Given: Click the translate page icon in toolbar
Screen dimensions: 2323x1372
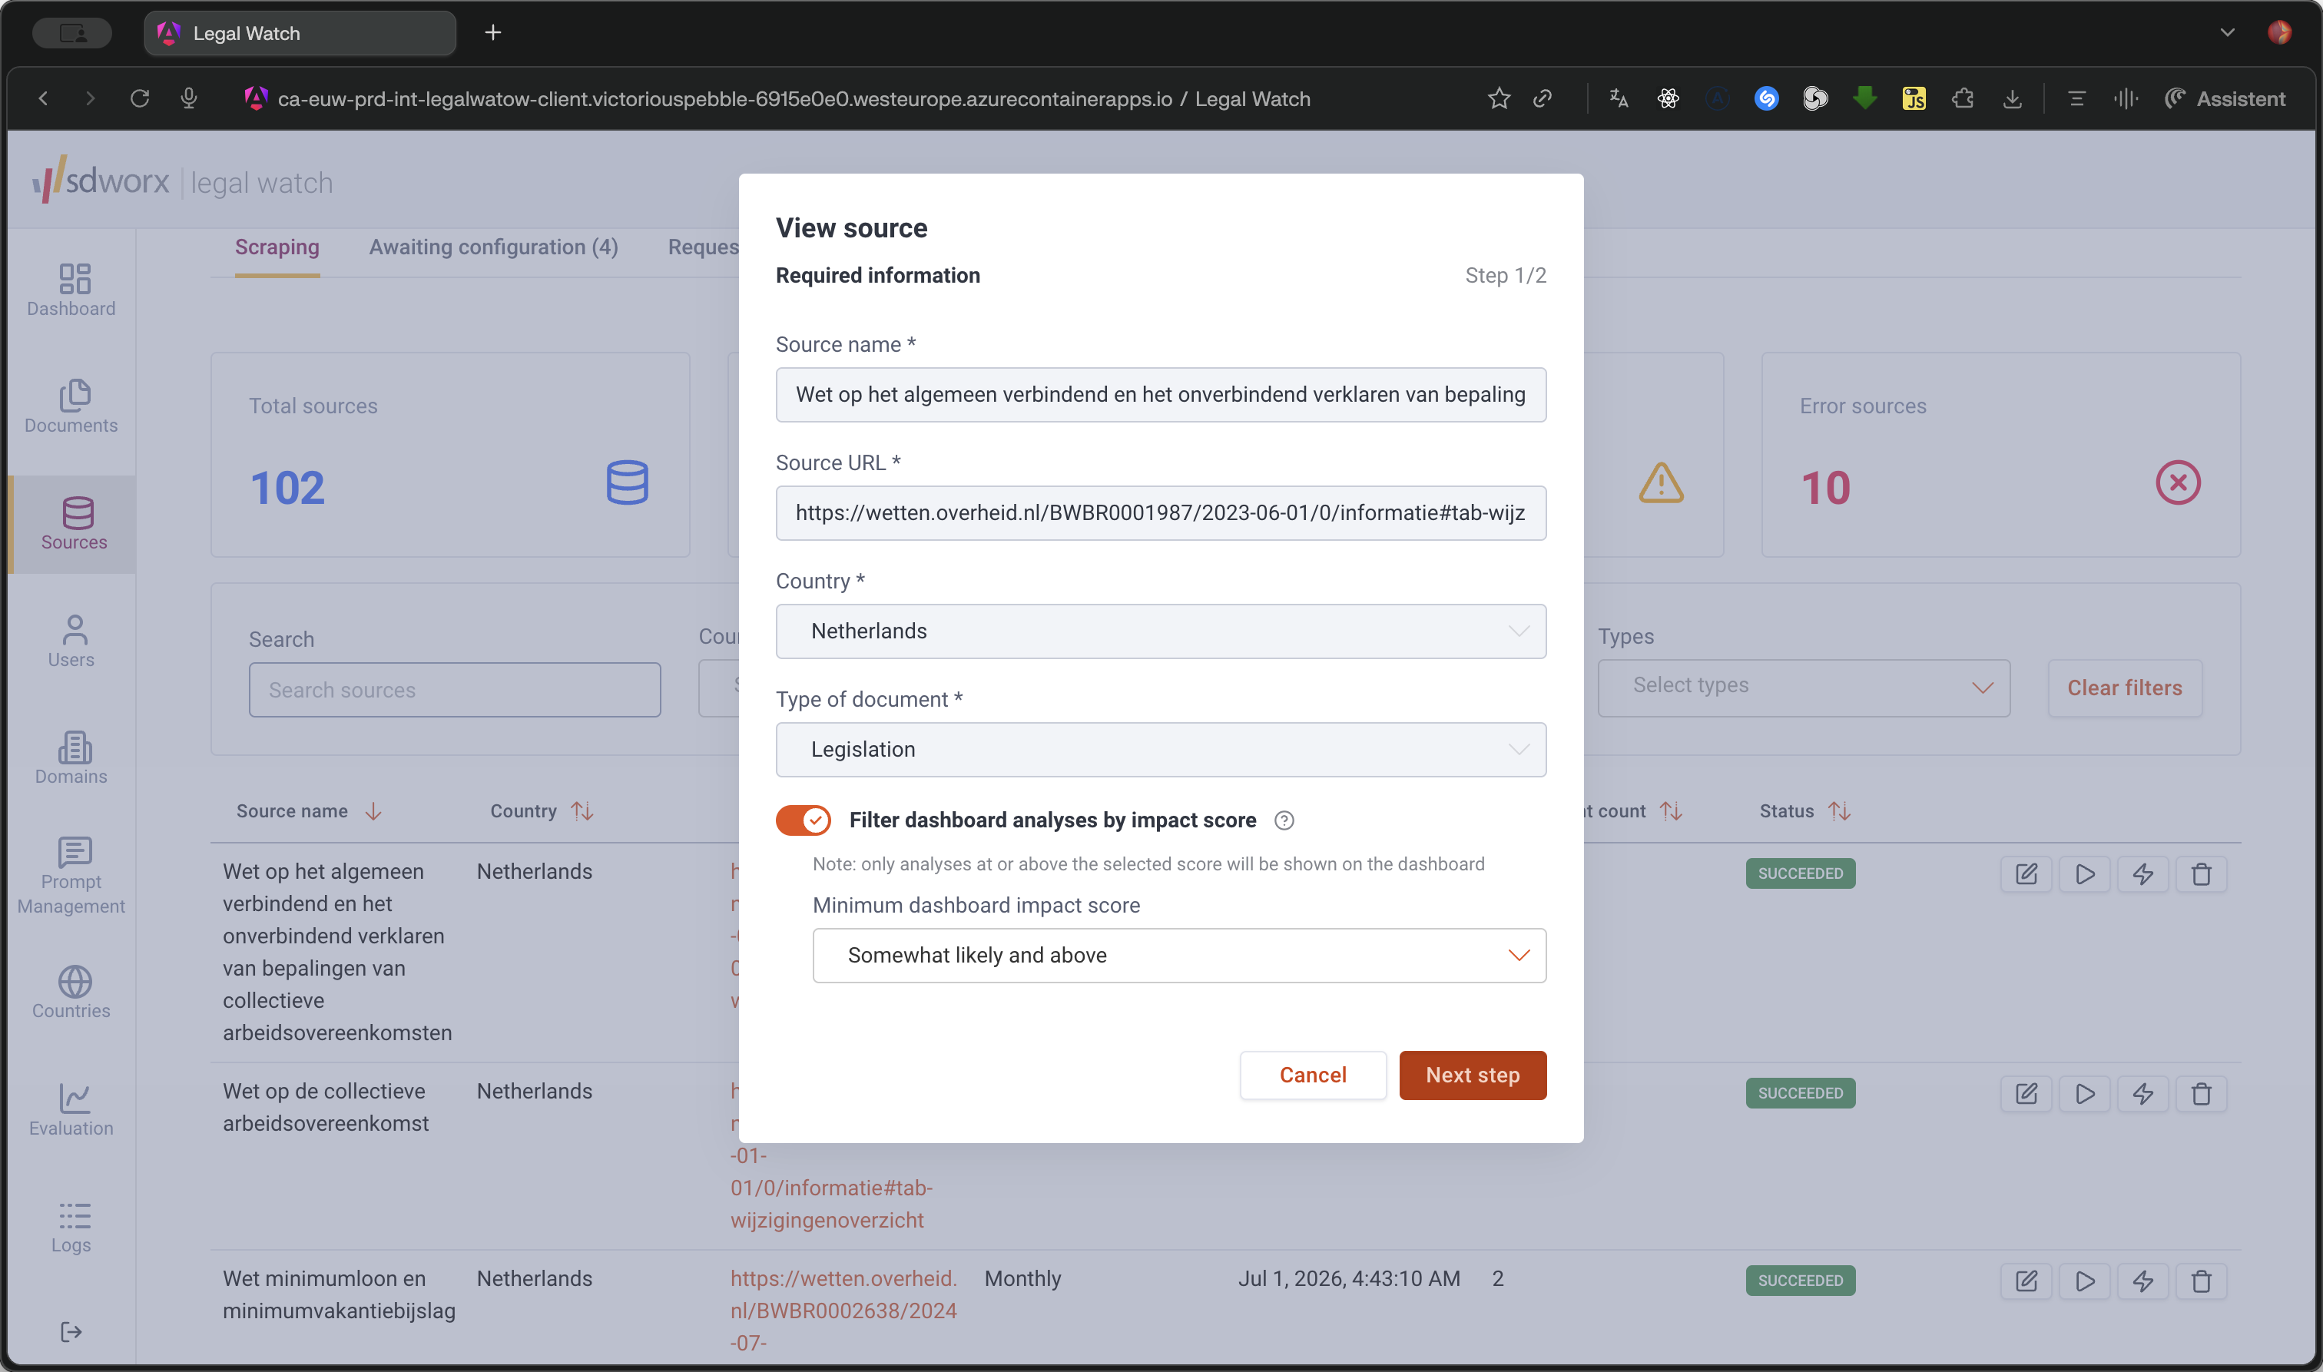Looking at the screenshot, I should tap(1619, 98).
